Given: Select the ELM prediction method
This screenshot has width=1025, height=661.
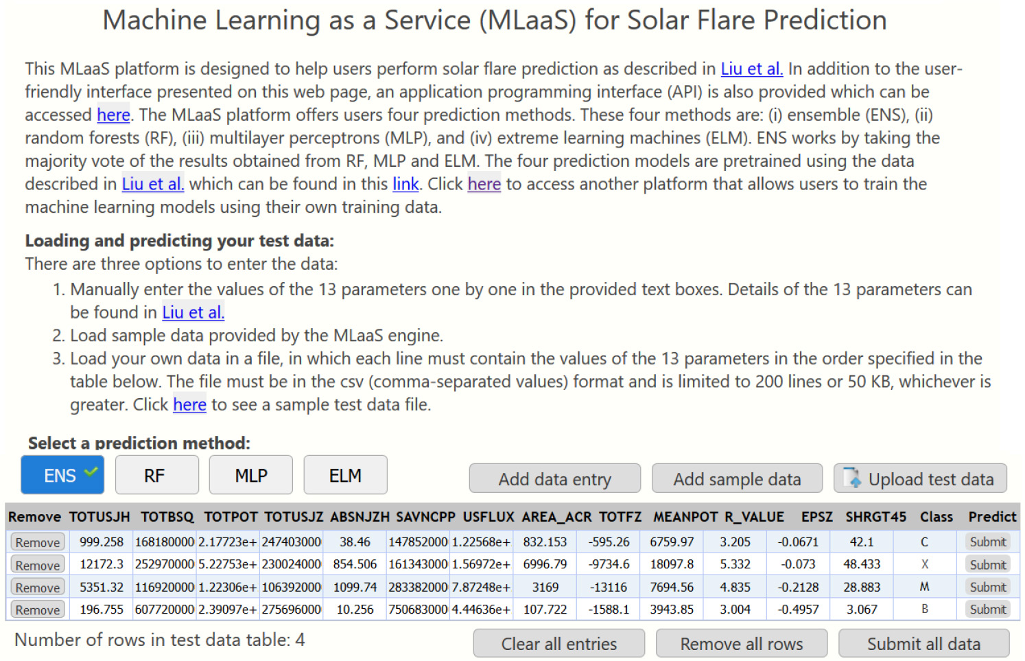Looking at the screenshot, I should pyautogui.click(x=345, y=474).
